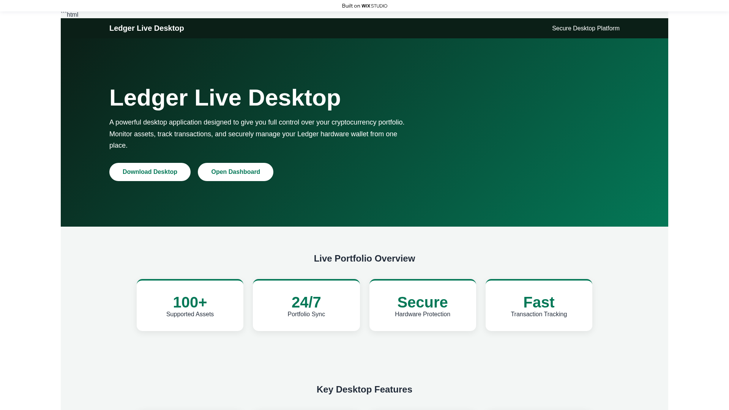Select the Secure Desktop Platform header text

(586, 28)
